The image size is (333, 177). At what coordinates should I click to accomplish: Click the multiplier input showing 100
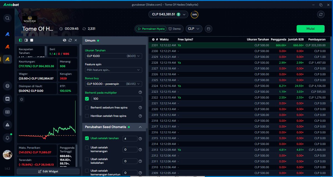coord(117,99)
